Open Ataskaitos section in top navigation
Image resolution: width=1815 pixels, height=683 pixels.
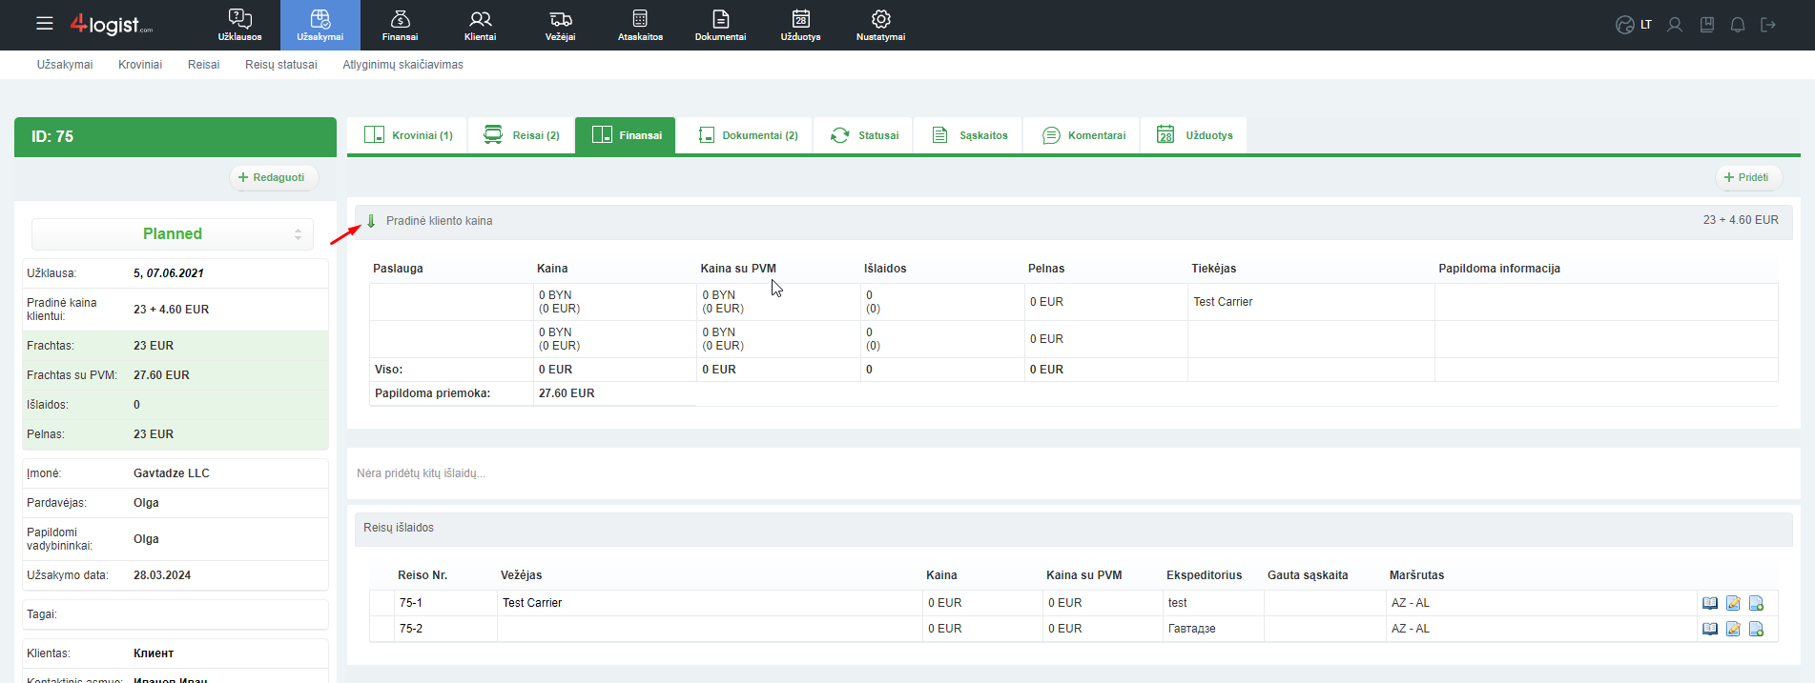click(641, 25)
